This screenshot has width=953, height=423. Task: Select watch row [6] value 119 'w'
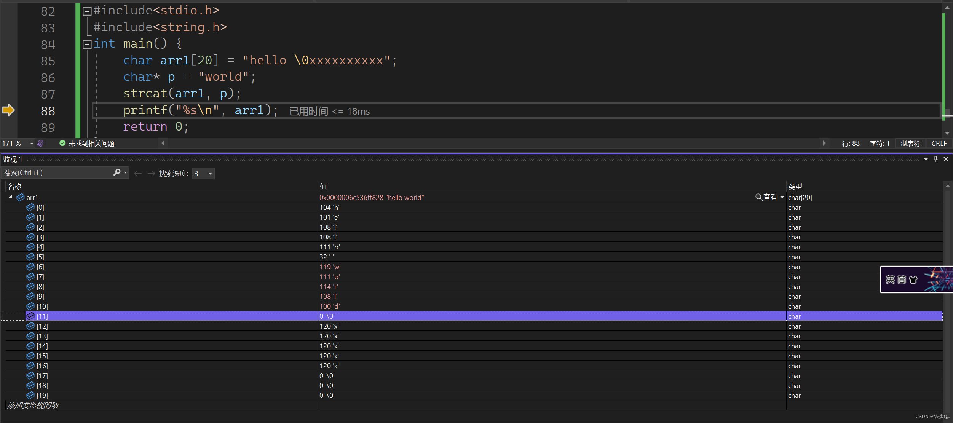point(330,267)
